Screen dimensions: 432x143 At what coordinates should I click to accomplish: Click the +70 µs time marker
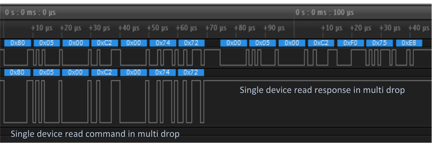(216, 28)
